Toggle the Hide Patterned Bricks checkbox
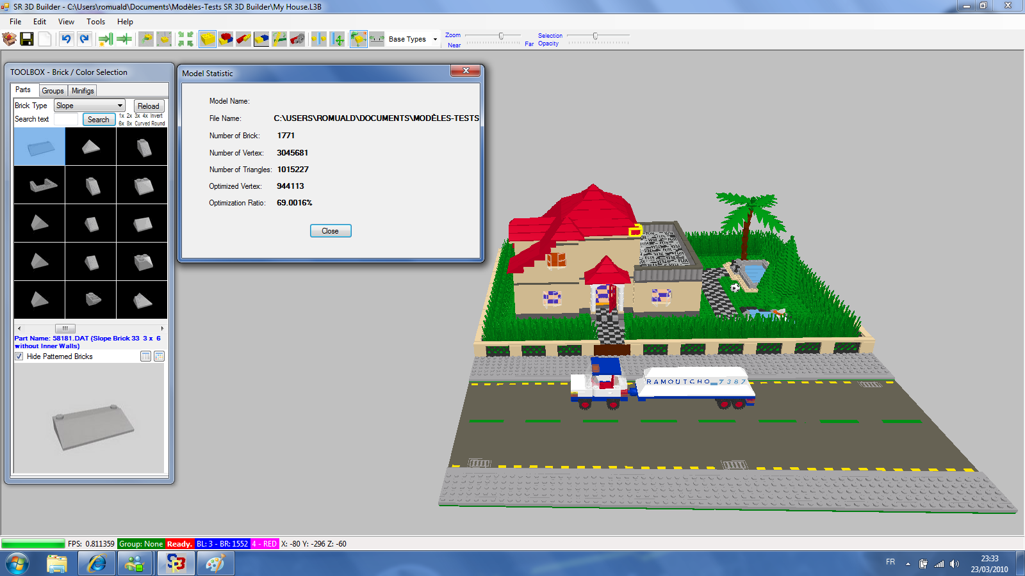This screenshot has width=1025, height=576. pos(19,356)
